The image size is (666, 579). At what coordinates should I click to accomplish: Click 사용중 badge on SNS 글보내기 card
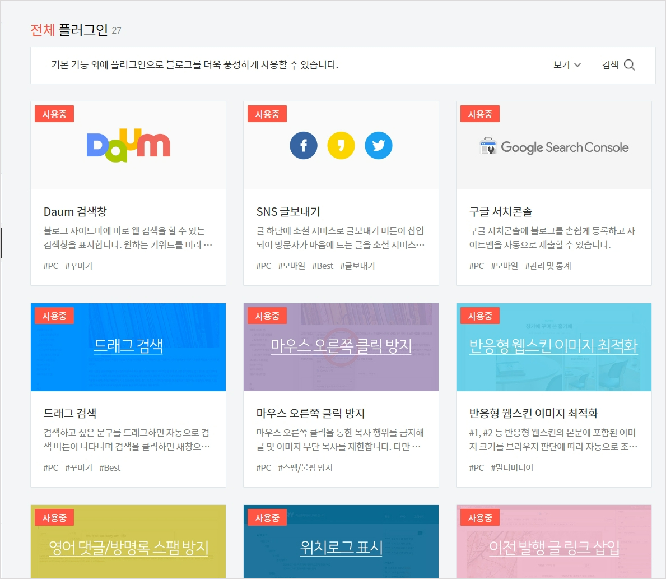click(267, 114)
